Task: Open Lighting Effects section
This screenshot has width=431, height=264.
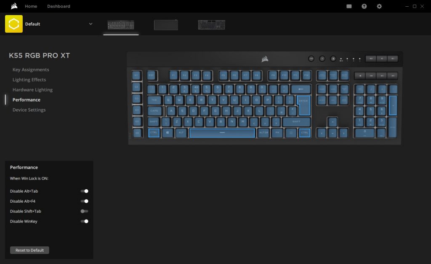Action: pos(29,79)
